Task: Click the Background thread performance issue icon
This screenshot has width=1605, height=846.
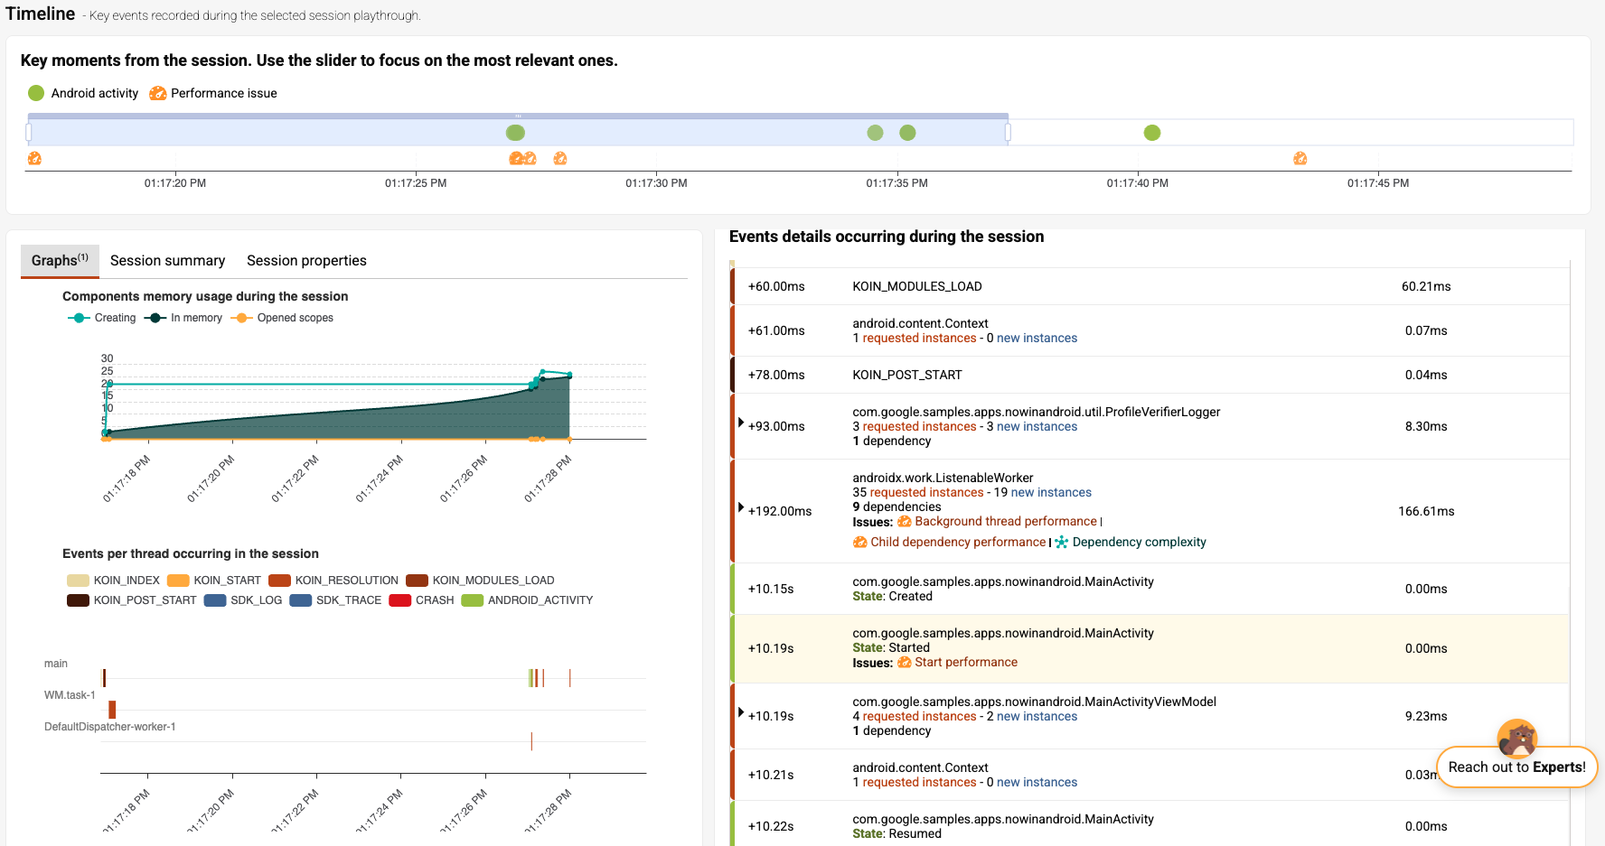Action: [x=904, y=522]
